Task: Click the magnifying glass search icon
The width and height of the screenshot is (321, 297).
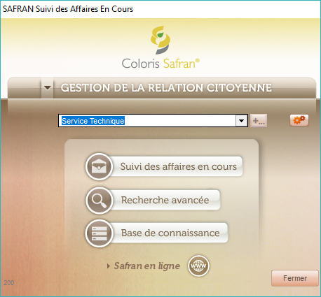Action: pyautogui.click(x=100, y=201)
